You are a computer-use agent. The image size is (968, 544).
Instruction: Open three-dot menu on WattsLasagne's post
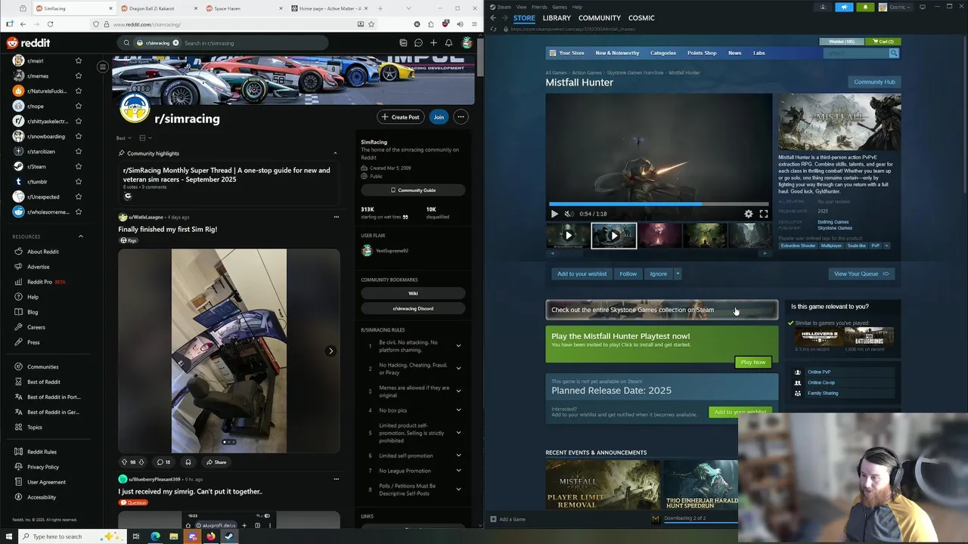pyautogui.click(x=337, y=217)
